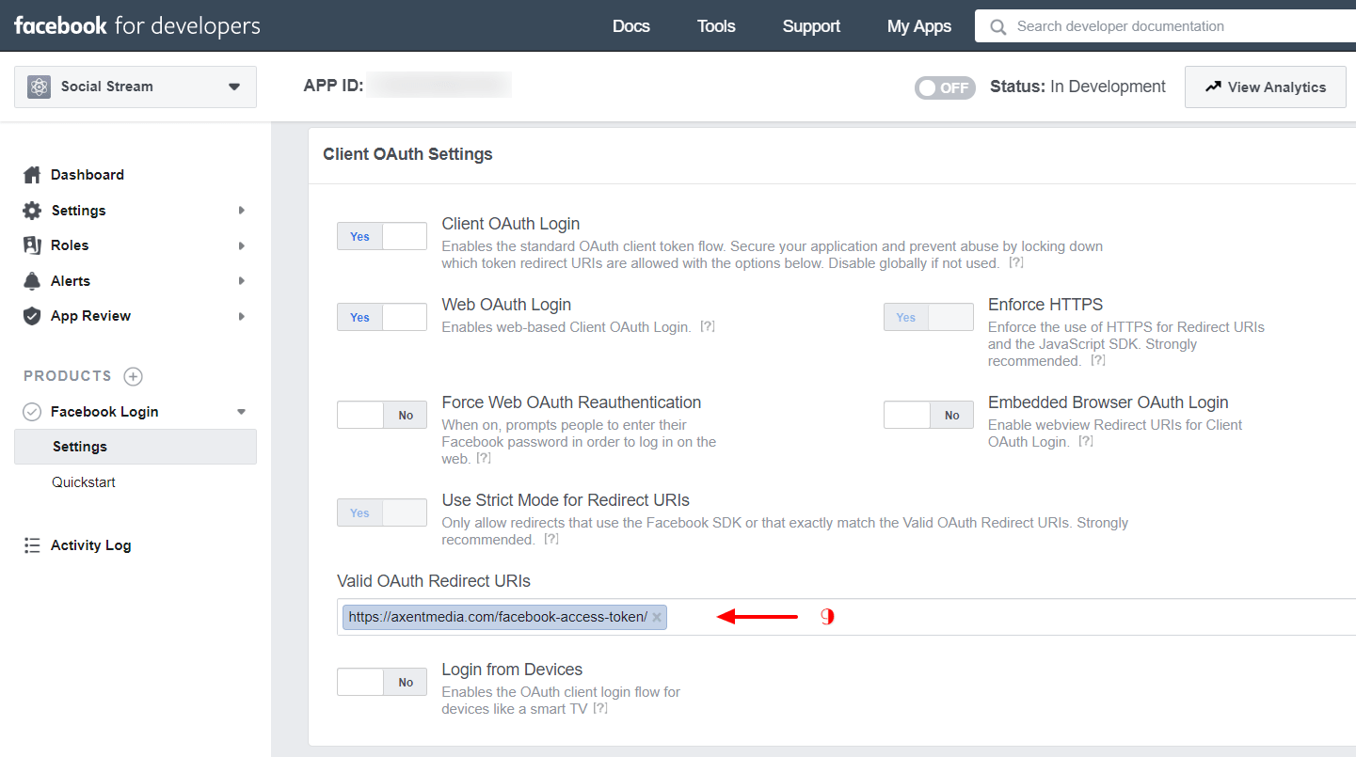Click the Alerts bell icon
Screen dimensions: 1356x757
point(33,281)
